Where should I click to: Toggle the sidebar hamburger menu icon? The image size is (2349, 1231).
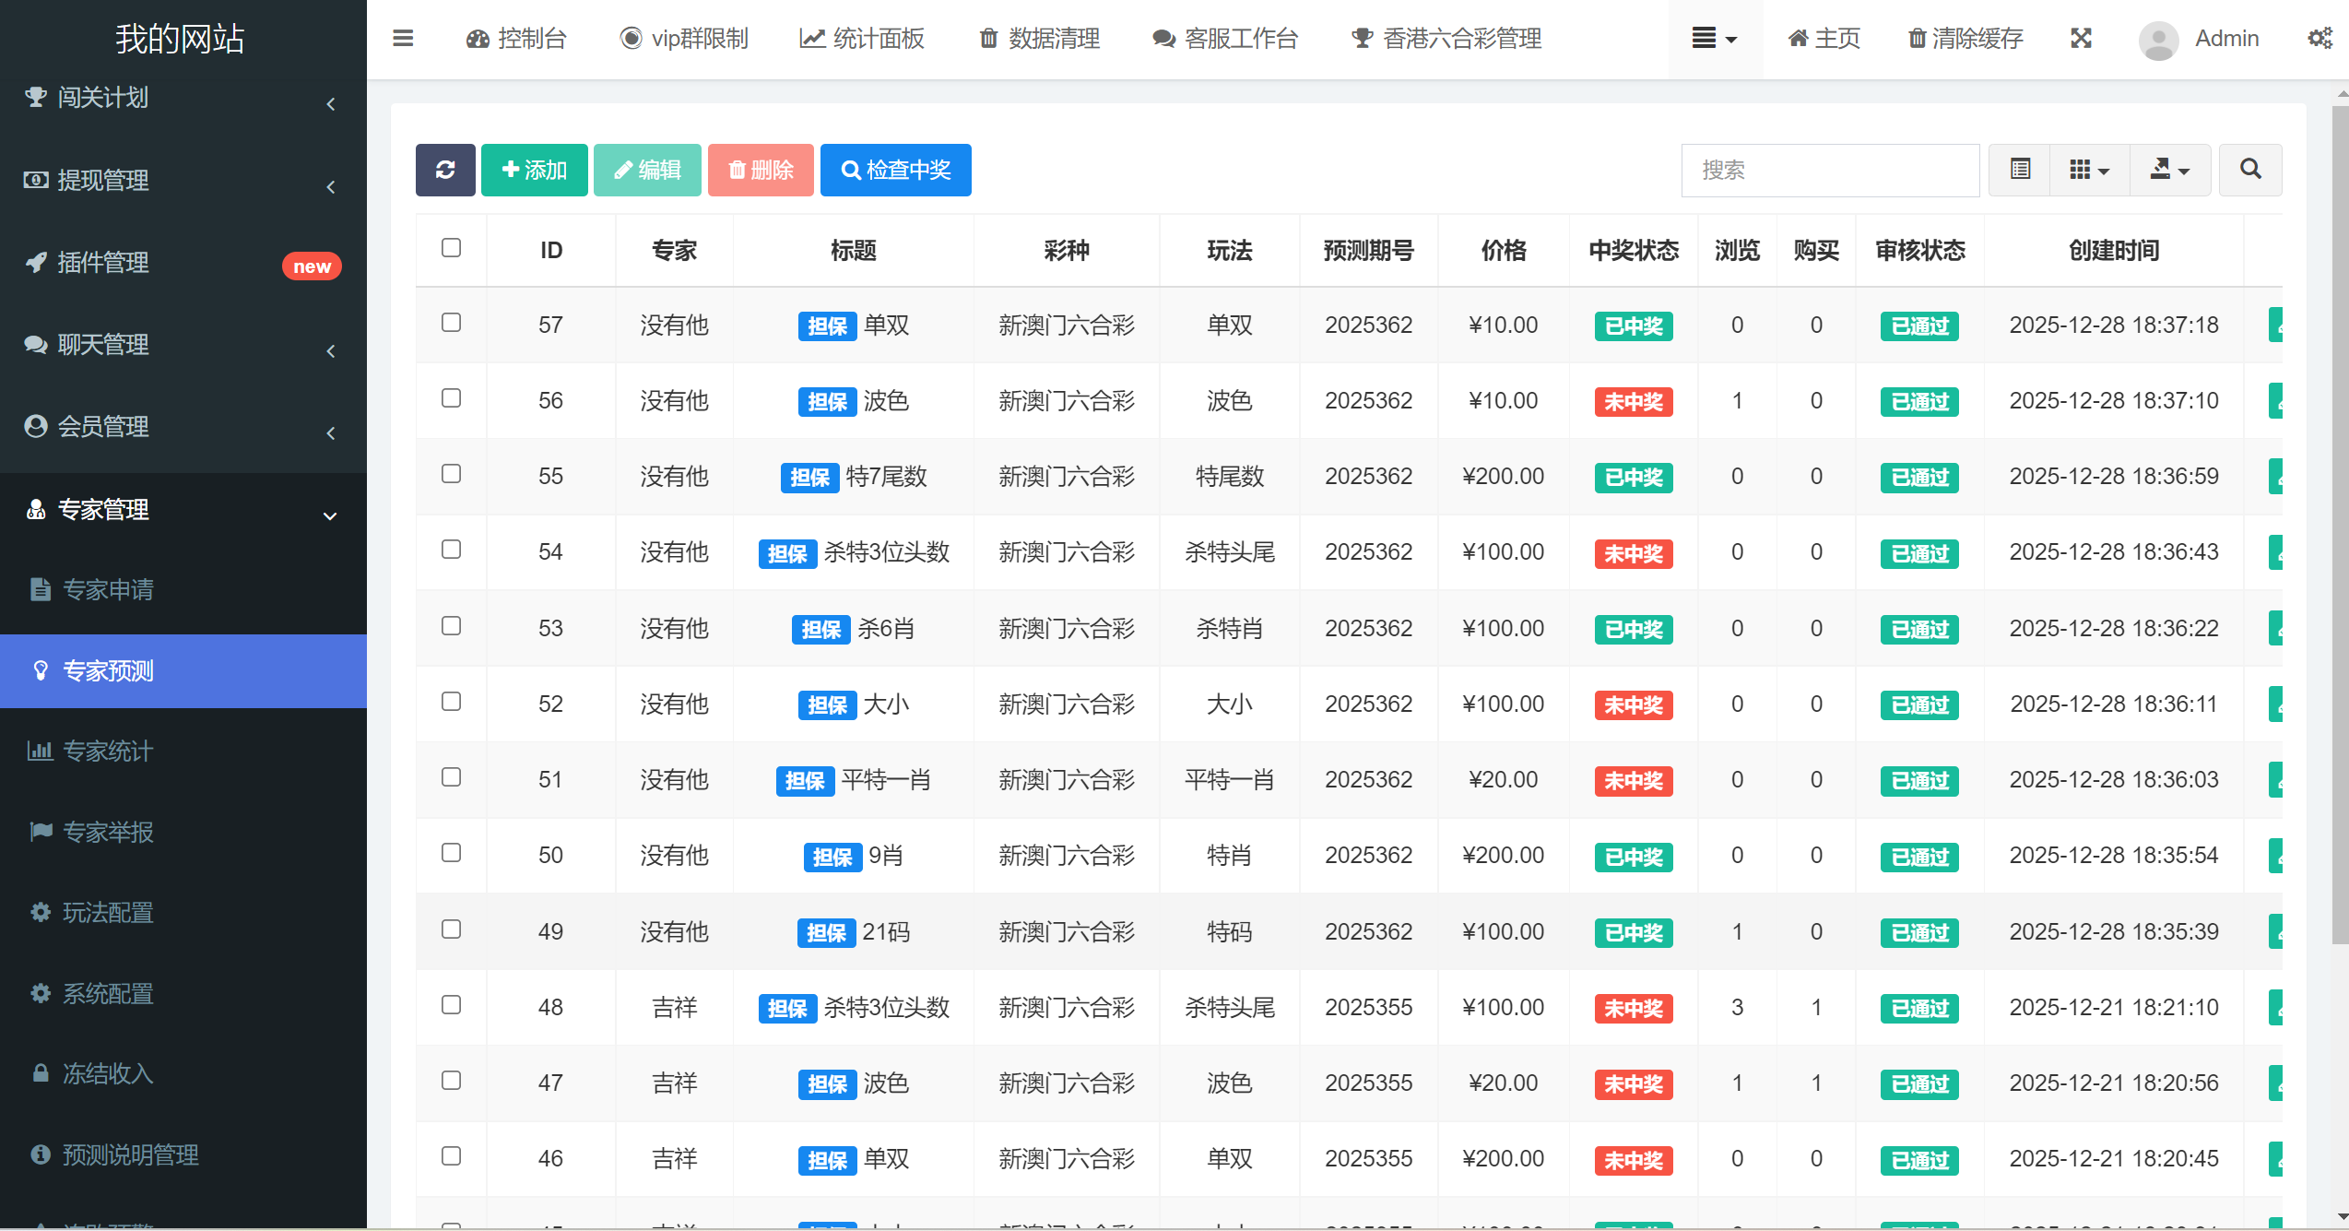point(403,39)
